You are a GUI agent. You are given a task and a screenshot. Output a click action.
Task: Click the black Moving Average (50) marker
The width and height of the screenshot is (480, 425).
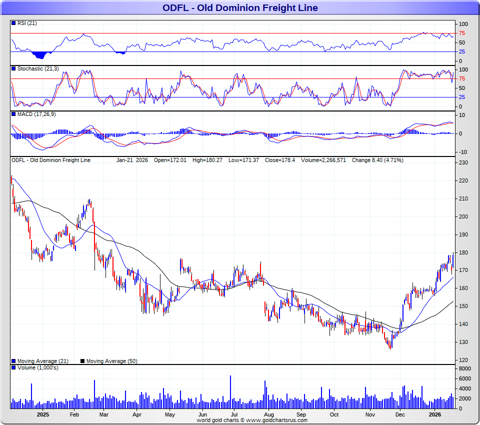[x=82, y=361]
